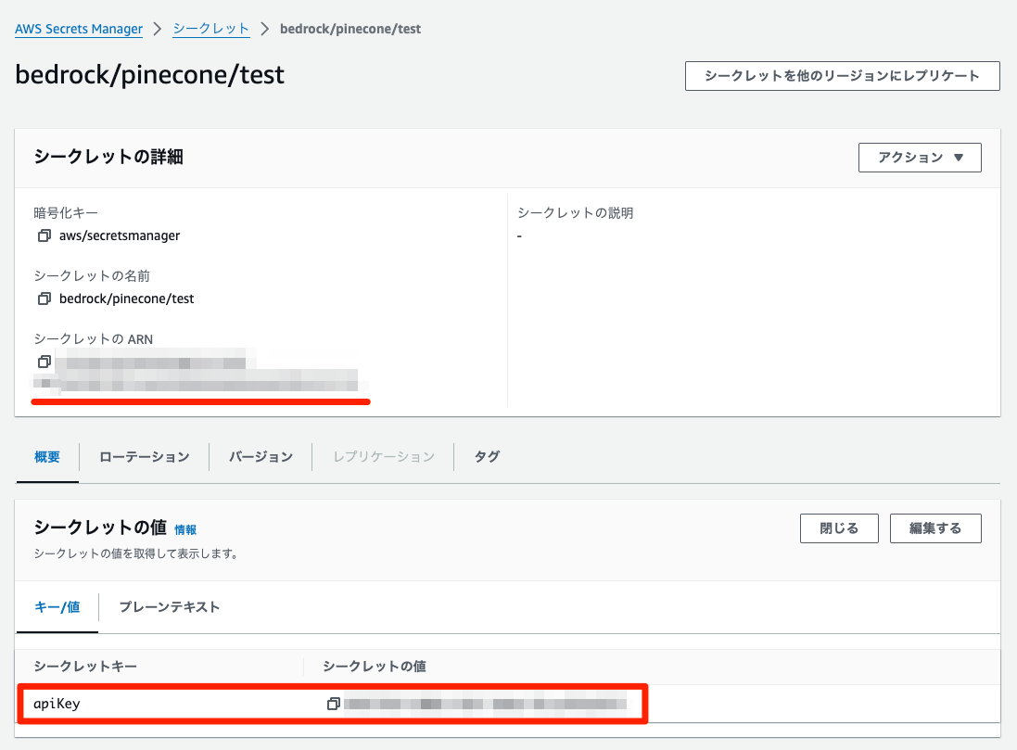Click the シークレットの ARN label
This screenshot has width=1017, height=750.
[x=94, y=339]
